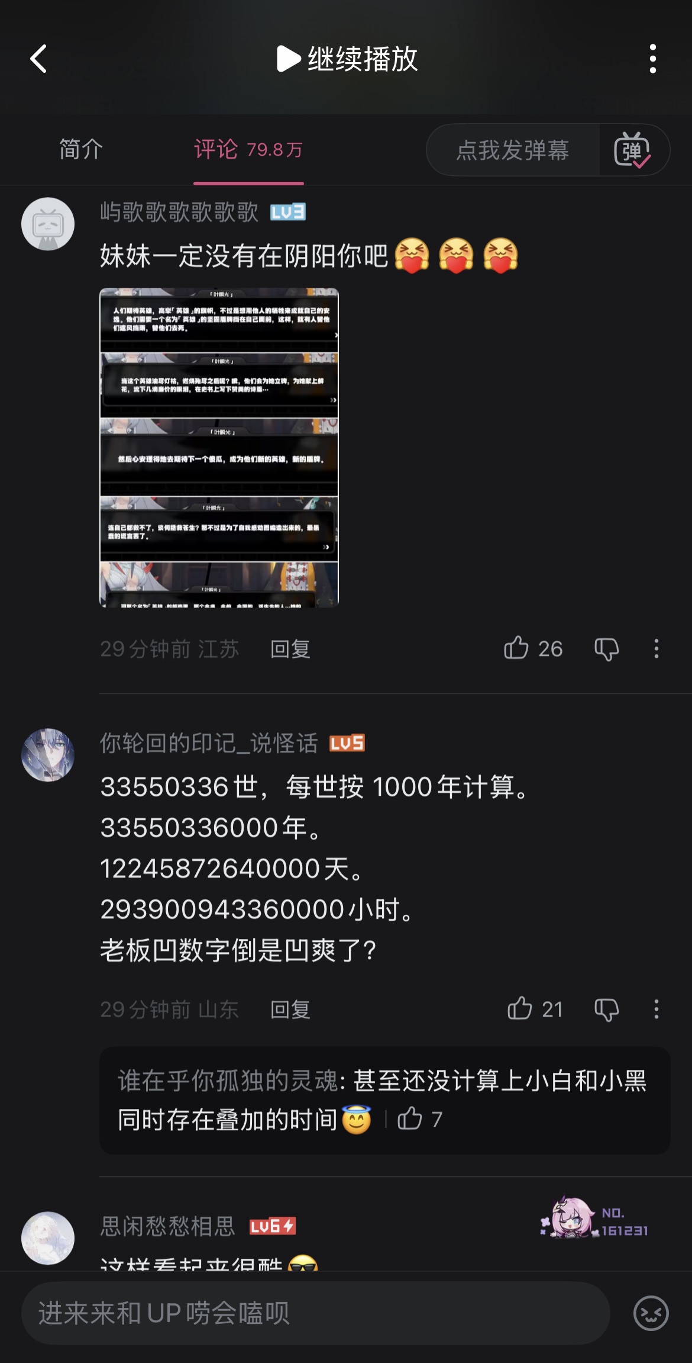Dislike the 屿歌歌歌歌歌歌 comment
Image resolution: width=692 pixels, height=1363 pixels.
[x=607, y=649]
